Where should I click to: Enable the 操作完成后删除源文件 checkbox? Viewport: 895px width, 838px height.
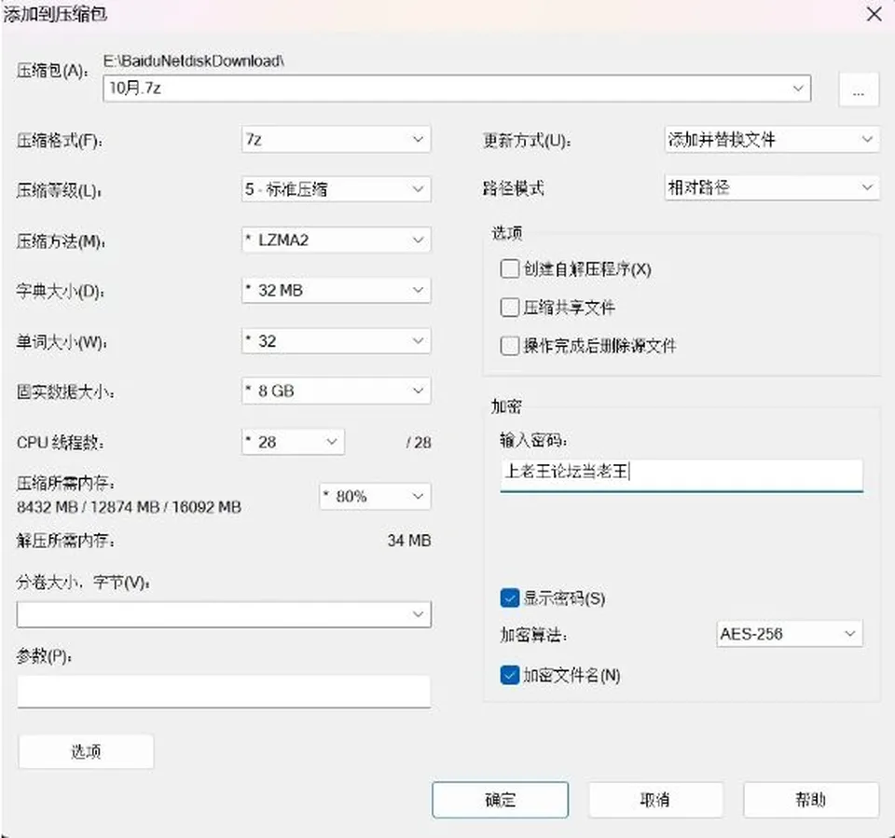(509, 346)
